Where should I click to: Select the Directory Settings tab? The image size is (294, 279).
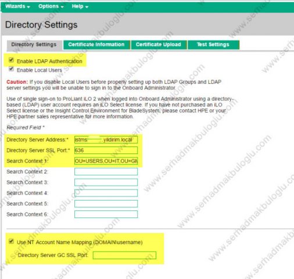click(x=34, y=45)
